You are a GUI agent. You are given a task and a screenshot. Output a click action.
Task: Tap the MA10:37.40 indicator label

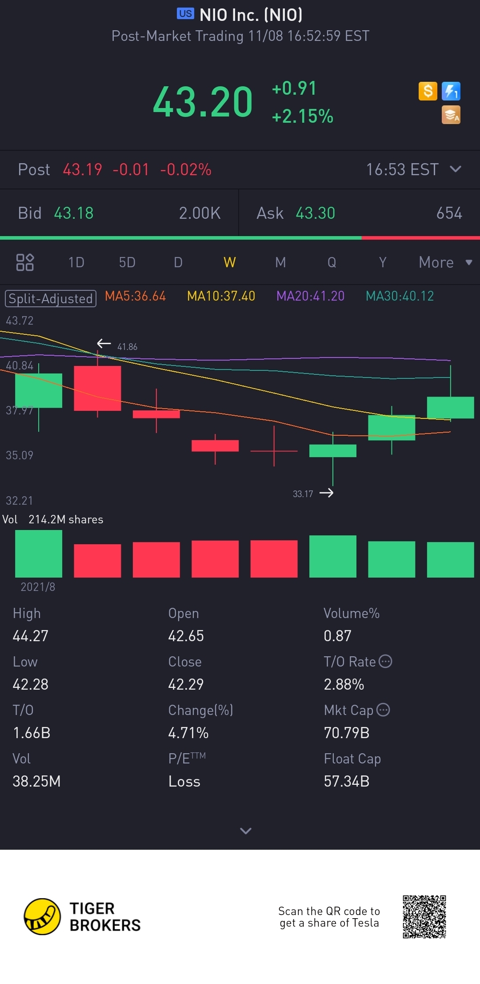pyautogui.click(x=221, y=296)
